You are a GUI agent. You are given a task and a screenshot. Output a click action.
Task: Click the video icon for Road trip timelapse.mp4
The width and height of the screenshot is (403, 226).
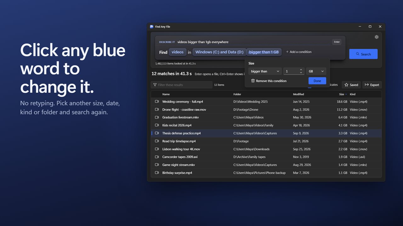(x=157, y=141)
